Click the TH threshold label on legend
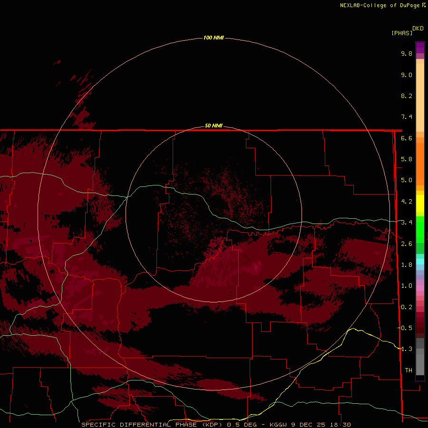 (x=409, y=370)
